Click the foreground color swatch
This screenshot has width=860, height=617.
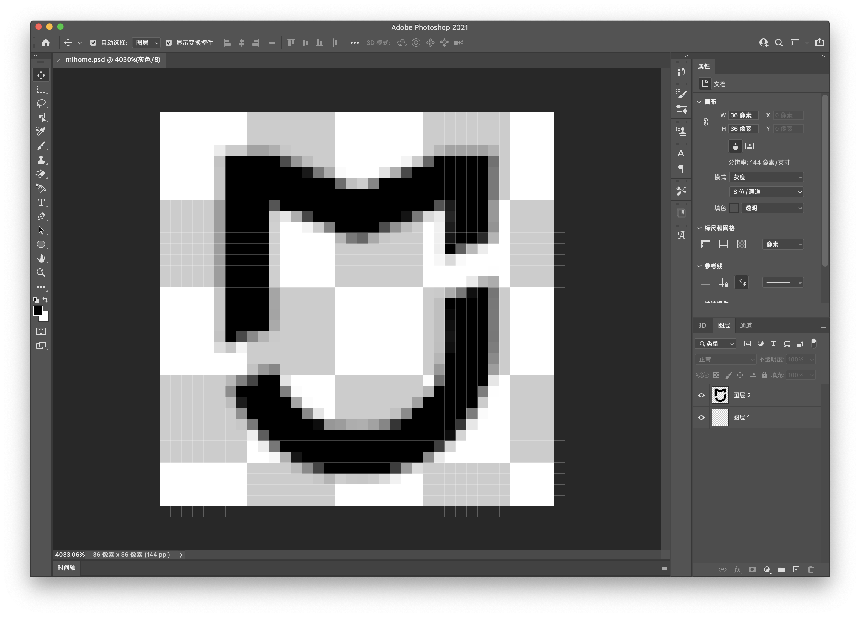pos(38,311)
